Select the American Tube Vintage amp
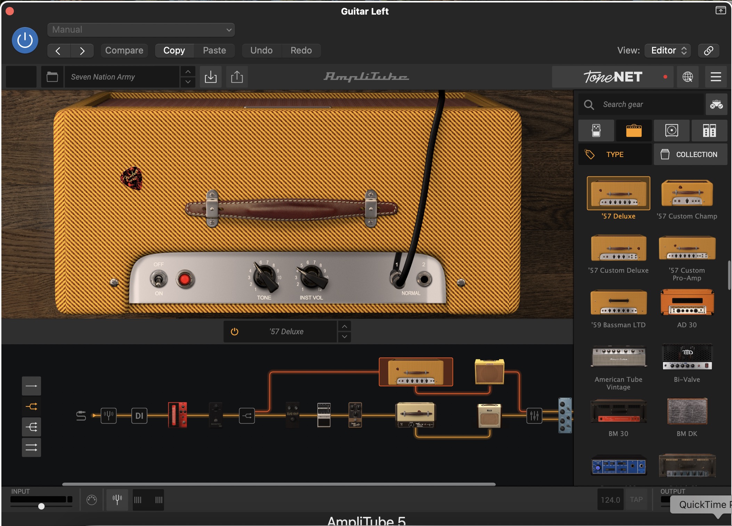The image size is (732, 526). pos(618,356)
